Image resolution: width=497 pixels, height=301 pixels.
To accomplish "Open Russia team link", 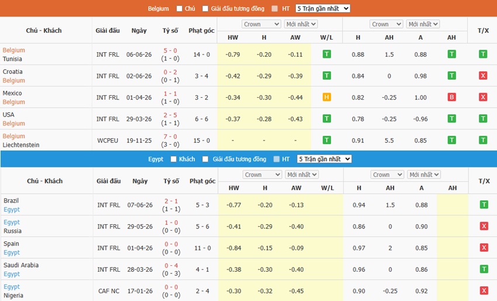I will (x=12, y=231).
